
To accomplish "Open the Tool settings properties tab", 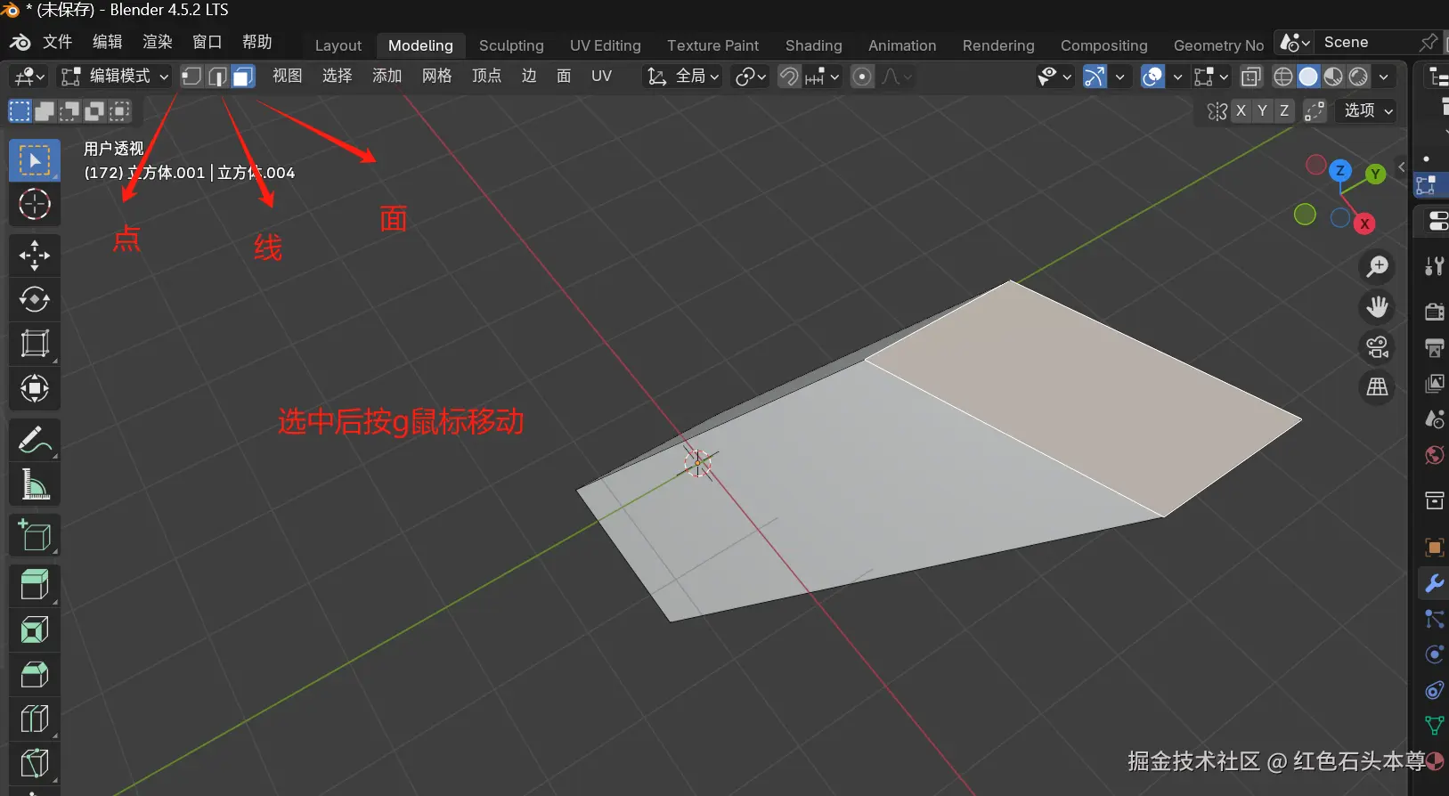I will pos(1434,266).
